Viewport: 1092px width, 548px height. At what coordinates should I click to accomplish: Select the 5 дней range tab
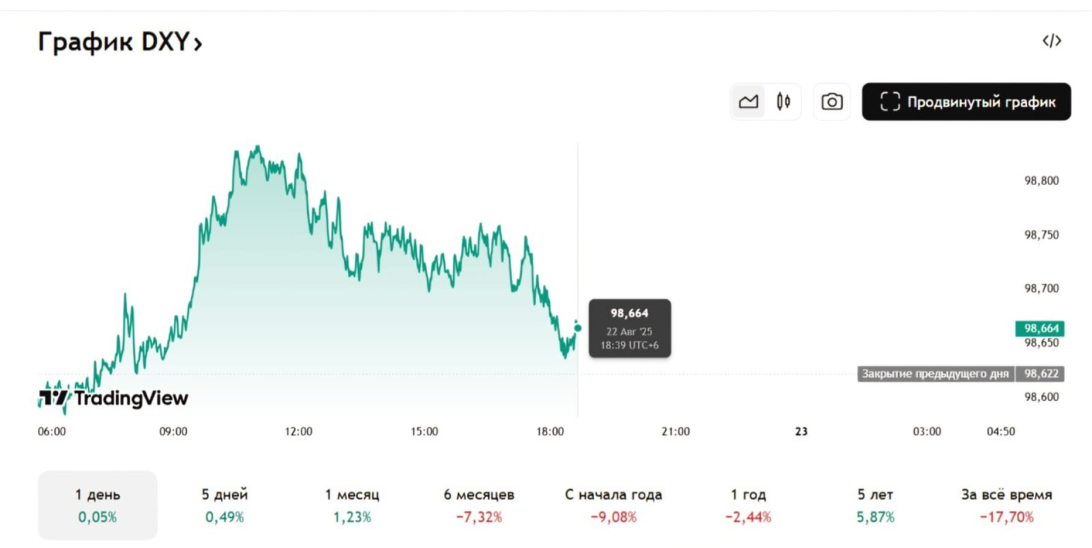225,505
